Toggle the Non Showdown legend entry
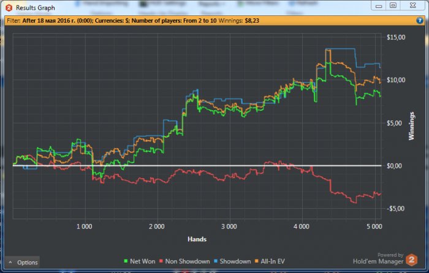Viewport: 429px width, 273px height. [184, 261]
